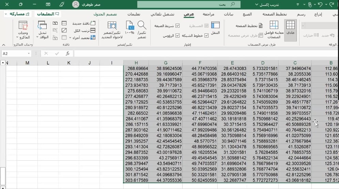Switch to the Data (بيانات) ribbon tab
339x189 pixels.
click(229, 14)
